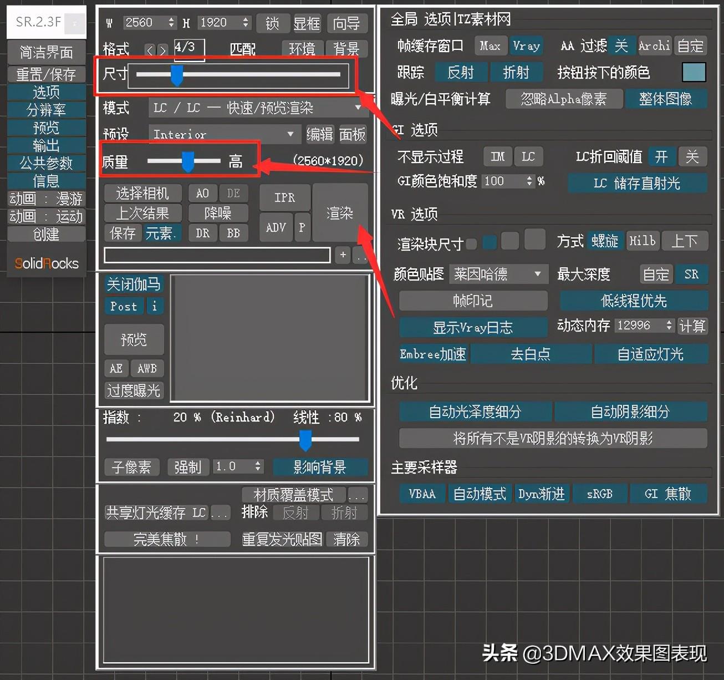This screenshot has width=724, height=680.
Task: Adjust the 尺寸 size slider
Action: click(x=239, y=75)
